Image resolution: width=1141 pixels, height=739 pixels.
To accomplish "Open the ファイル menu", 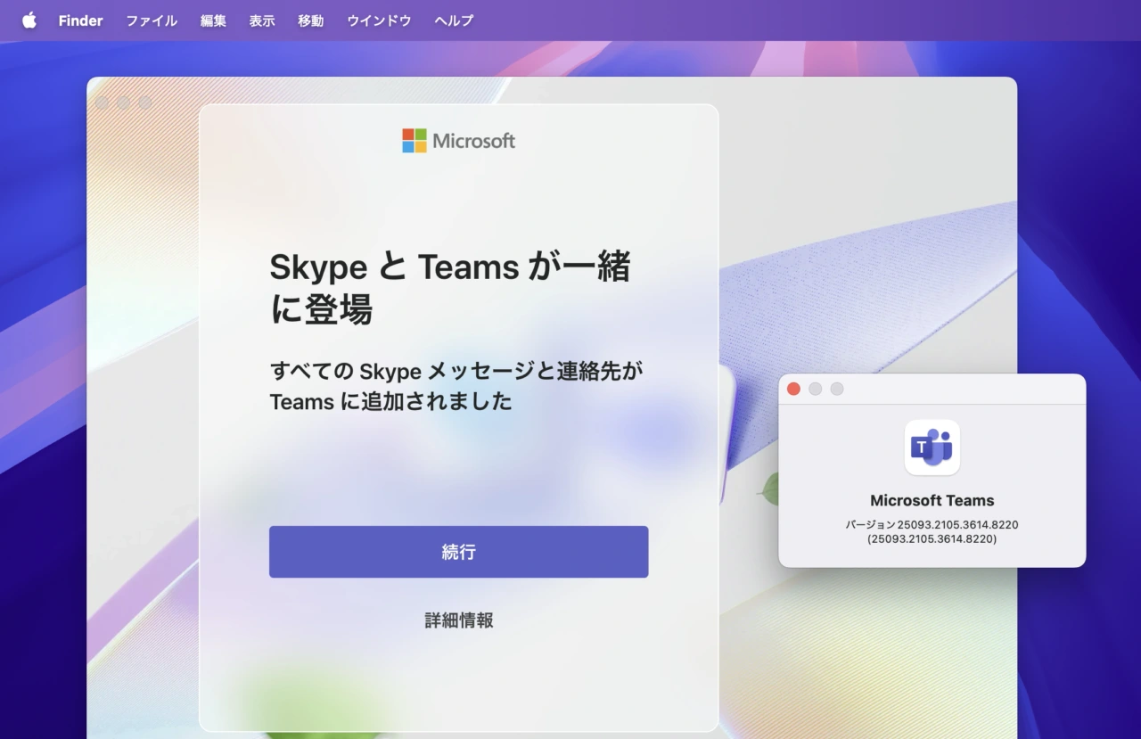I will (152, 21).
